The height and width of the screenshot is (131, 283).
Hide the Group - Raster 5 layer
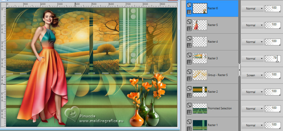(x=189, y=79)
